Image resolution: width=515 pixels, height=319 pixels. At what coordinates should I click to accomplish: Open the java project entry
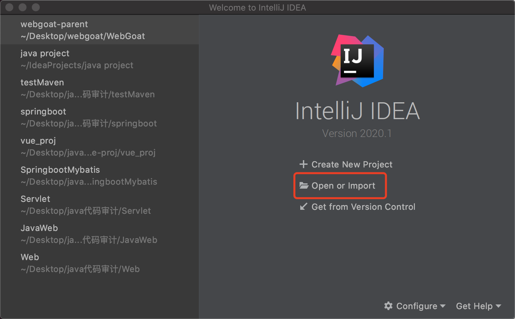77,59
